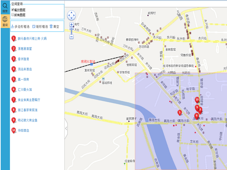Click the 庄河市政府新华街道办事处 label

[178, 66]
